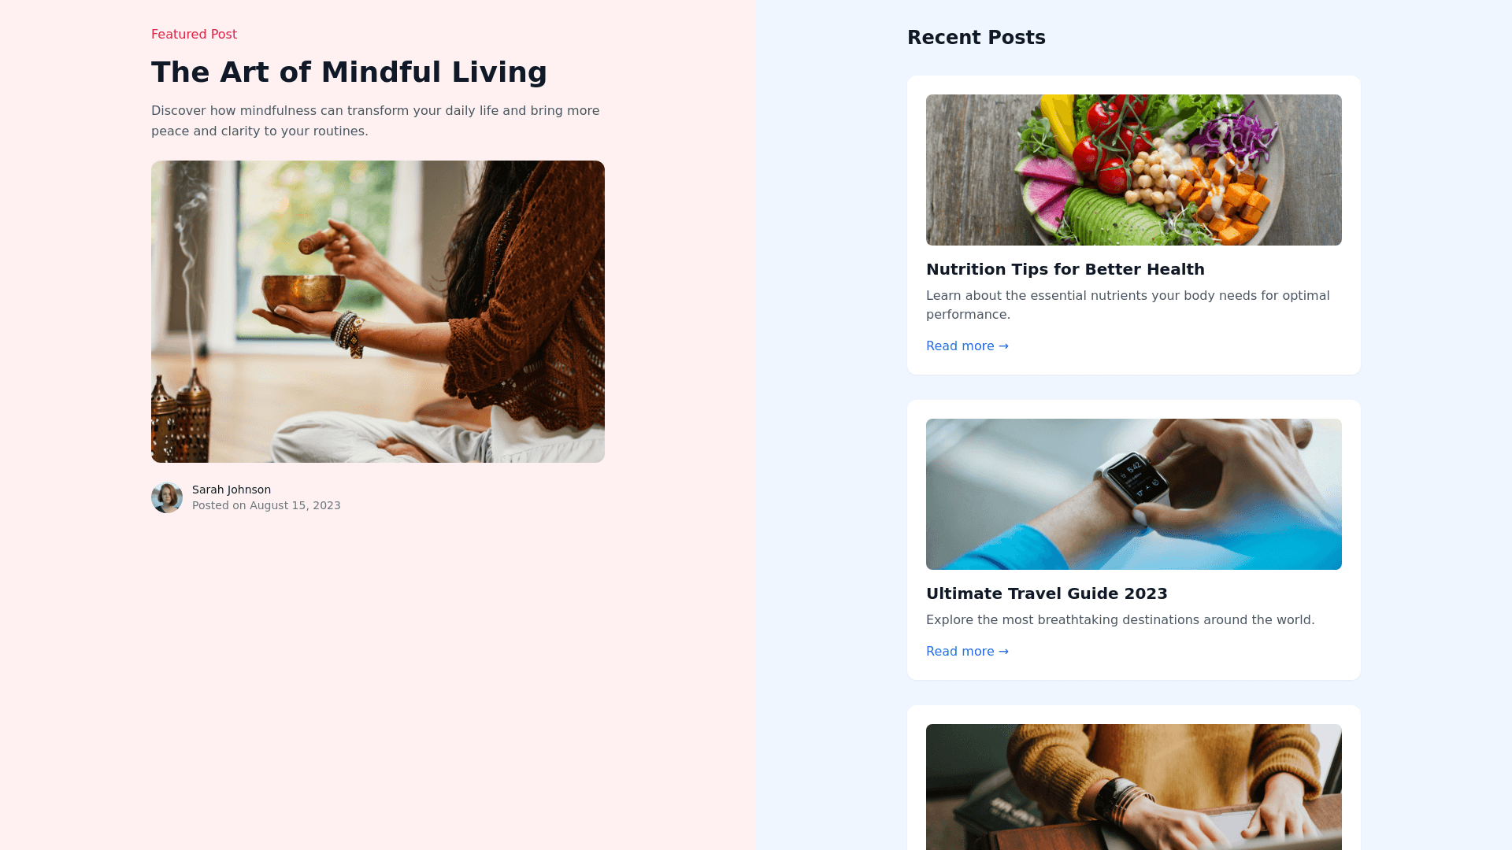Viewport: 1512px width, 850px height.
Task: Click the Posted on August 15, 2023 date
Action: 266,505
